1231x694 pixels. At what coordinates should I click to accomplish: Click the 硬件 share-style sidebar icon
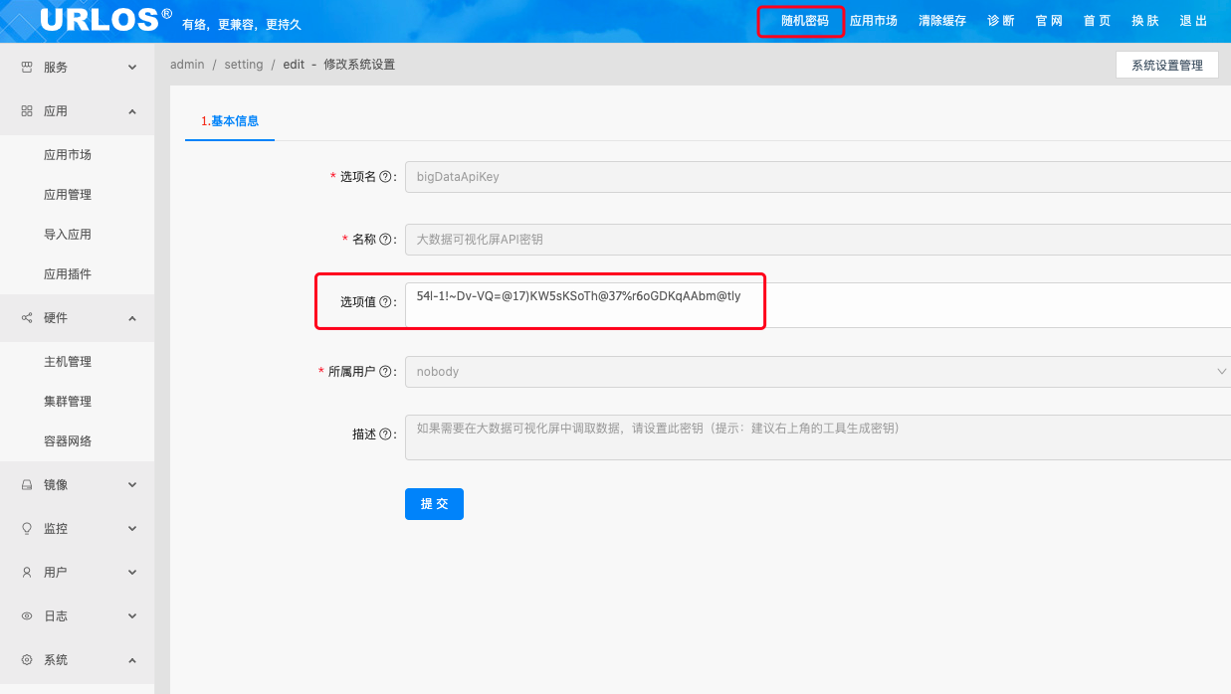coord(27,318)
